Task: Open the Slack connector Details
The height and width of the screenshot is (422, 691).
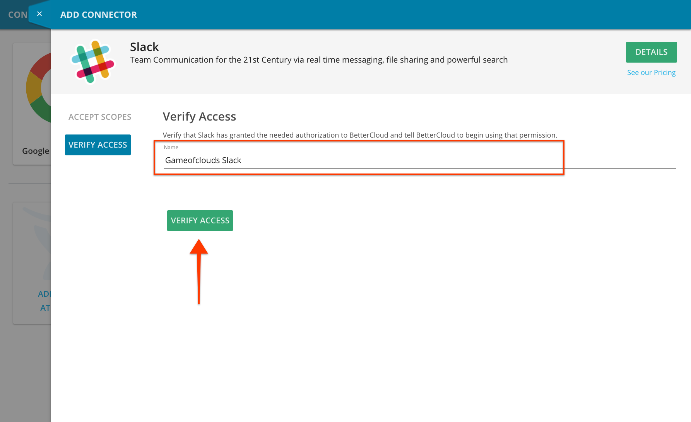Action: [651, 52]
